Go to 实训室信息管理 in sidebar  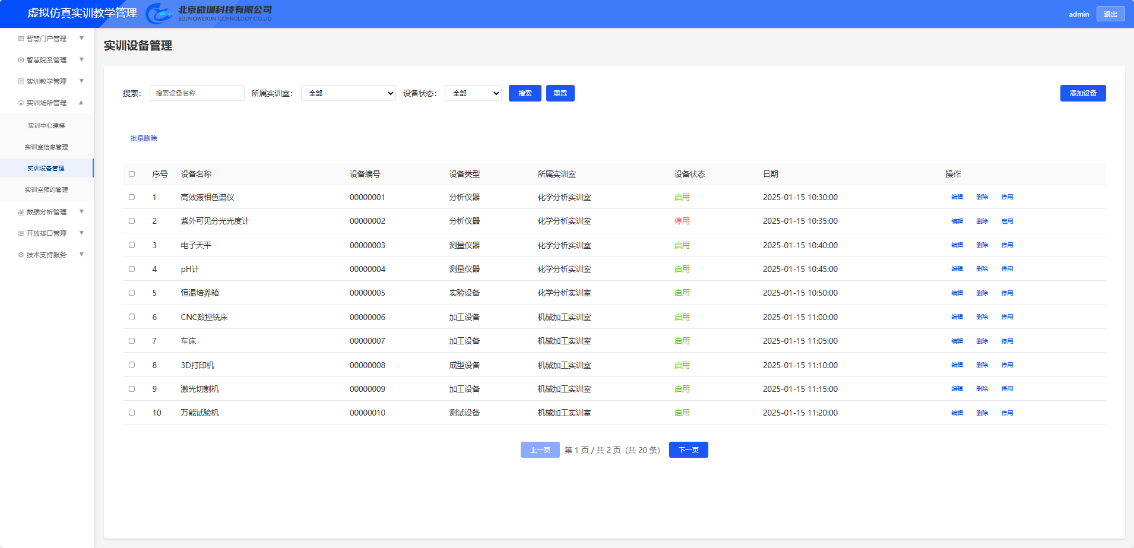[46, 147]
